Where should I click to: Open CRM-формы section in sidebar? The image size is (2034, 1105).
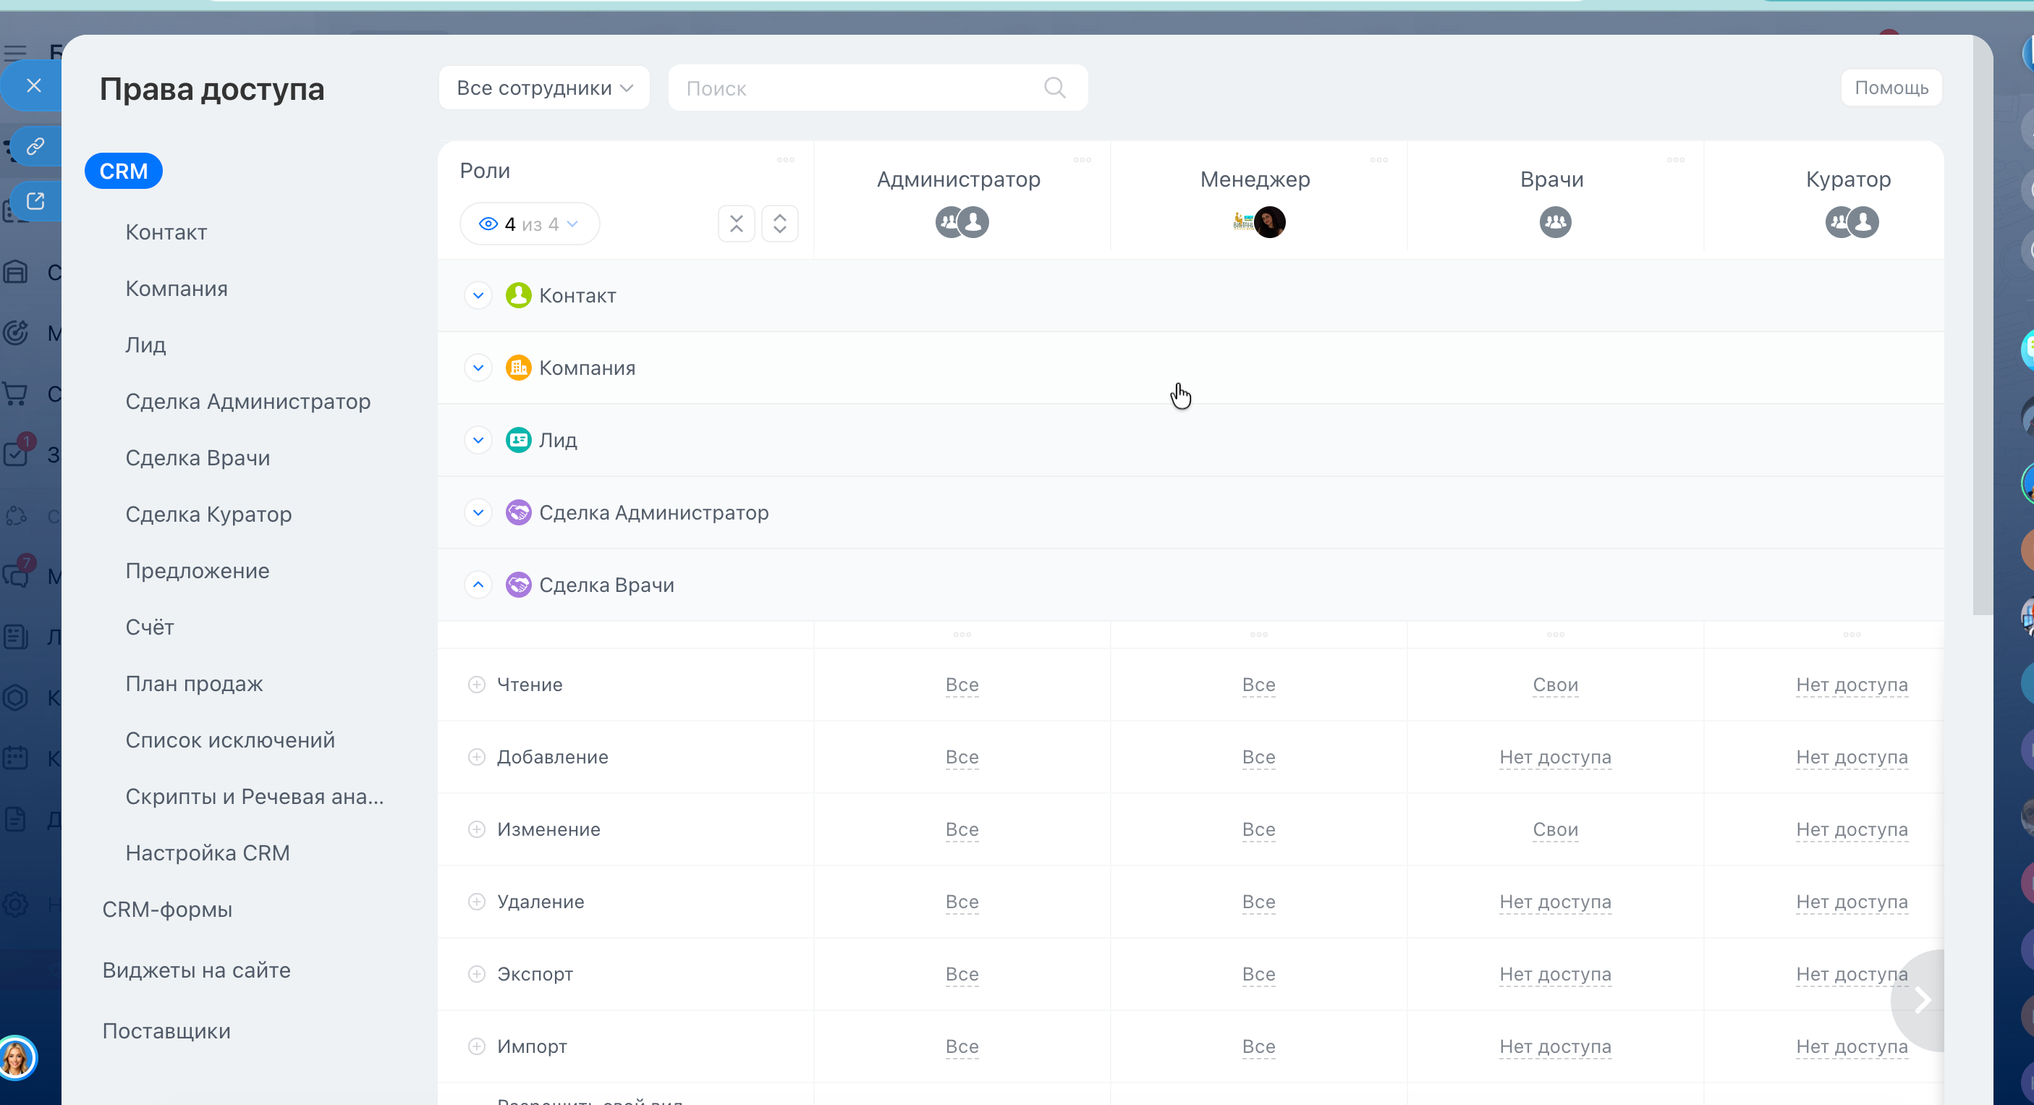tap(166, 909)
